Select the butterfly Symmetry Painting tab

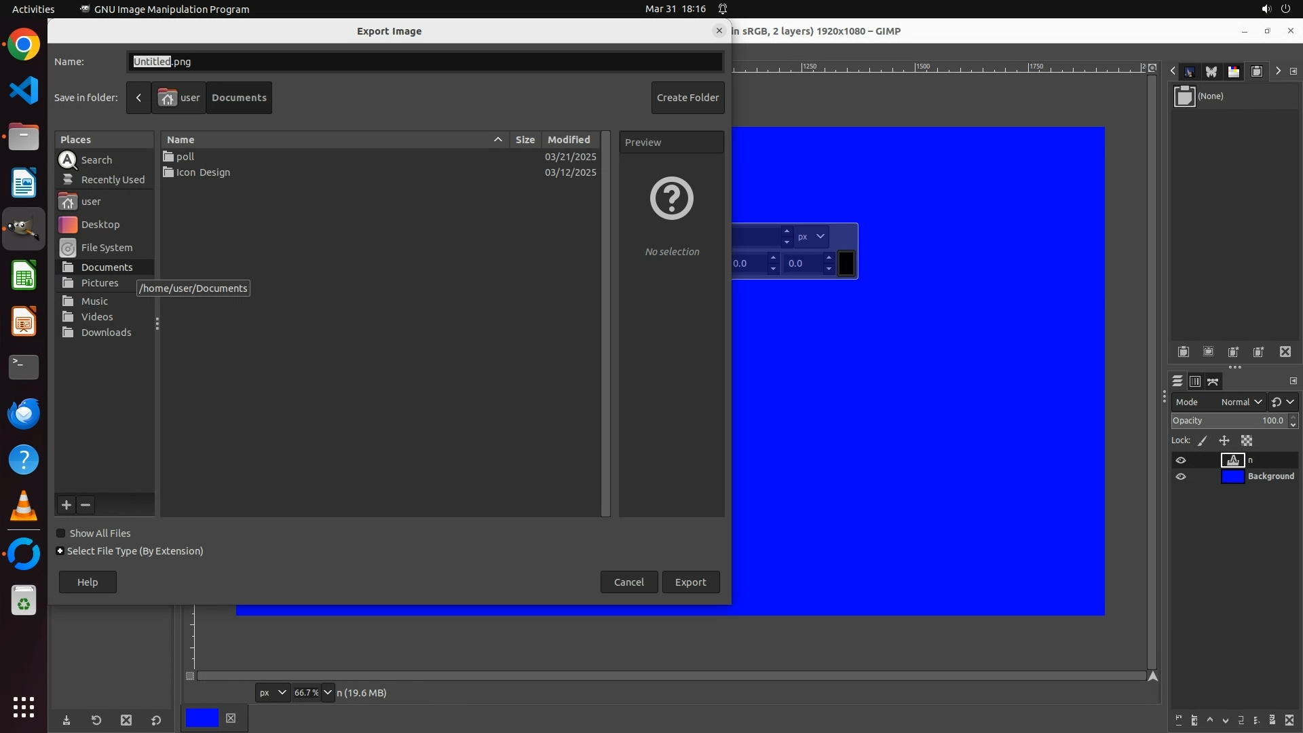point(1211,71)
